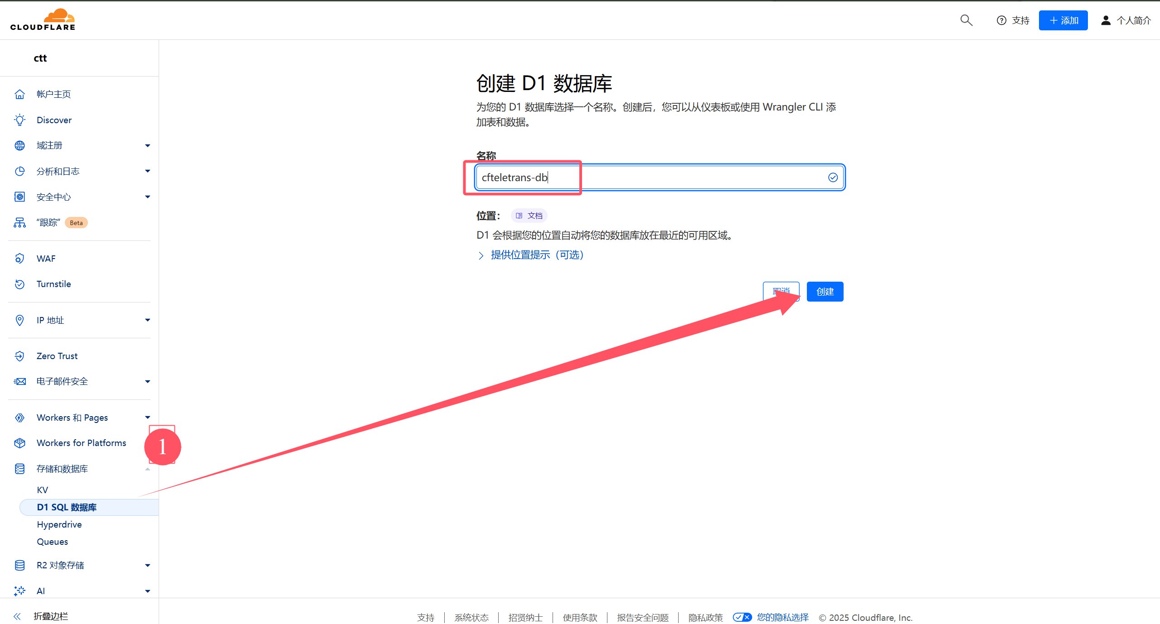Click the blue 创建 button
Screen dimensions: 1160x624
[x=825, y=292]
